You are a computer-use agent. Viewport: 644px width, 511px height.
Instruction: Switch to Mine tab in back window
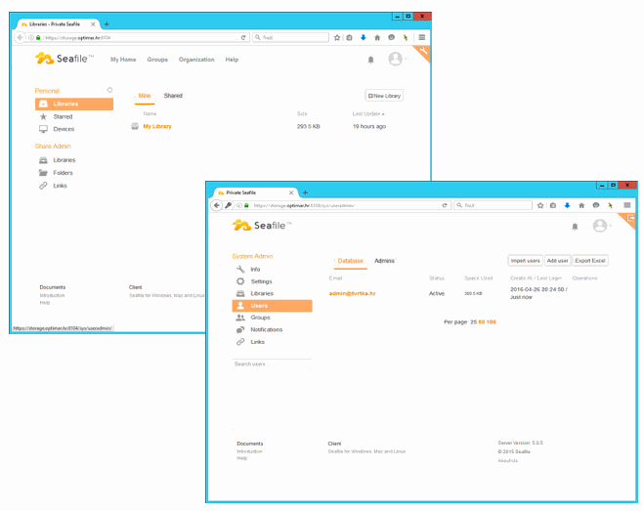click(145, 96)
